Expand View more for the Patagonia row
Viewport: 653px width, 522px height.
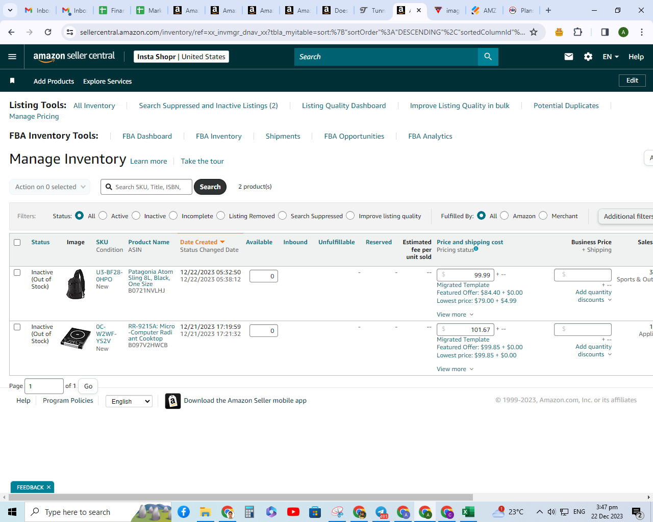455,315
